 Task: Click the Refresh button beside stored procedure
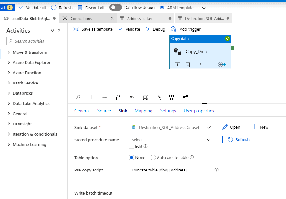click(238, 140)
